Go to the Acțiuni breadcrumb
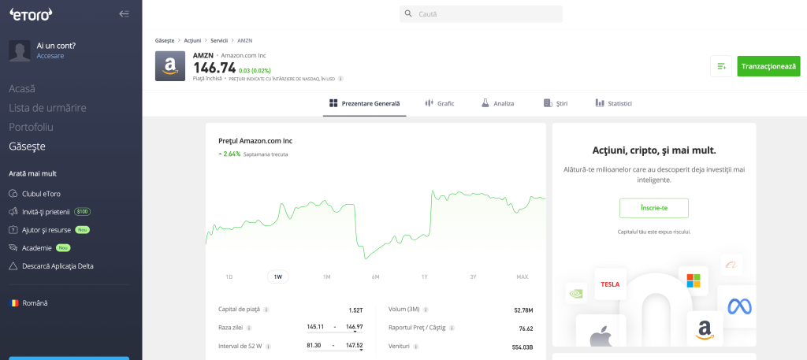The height and width of the screenshot is (360, 807). point(192,40)
